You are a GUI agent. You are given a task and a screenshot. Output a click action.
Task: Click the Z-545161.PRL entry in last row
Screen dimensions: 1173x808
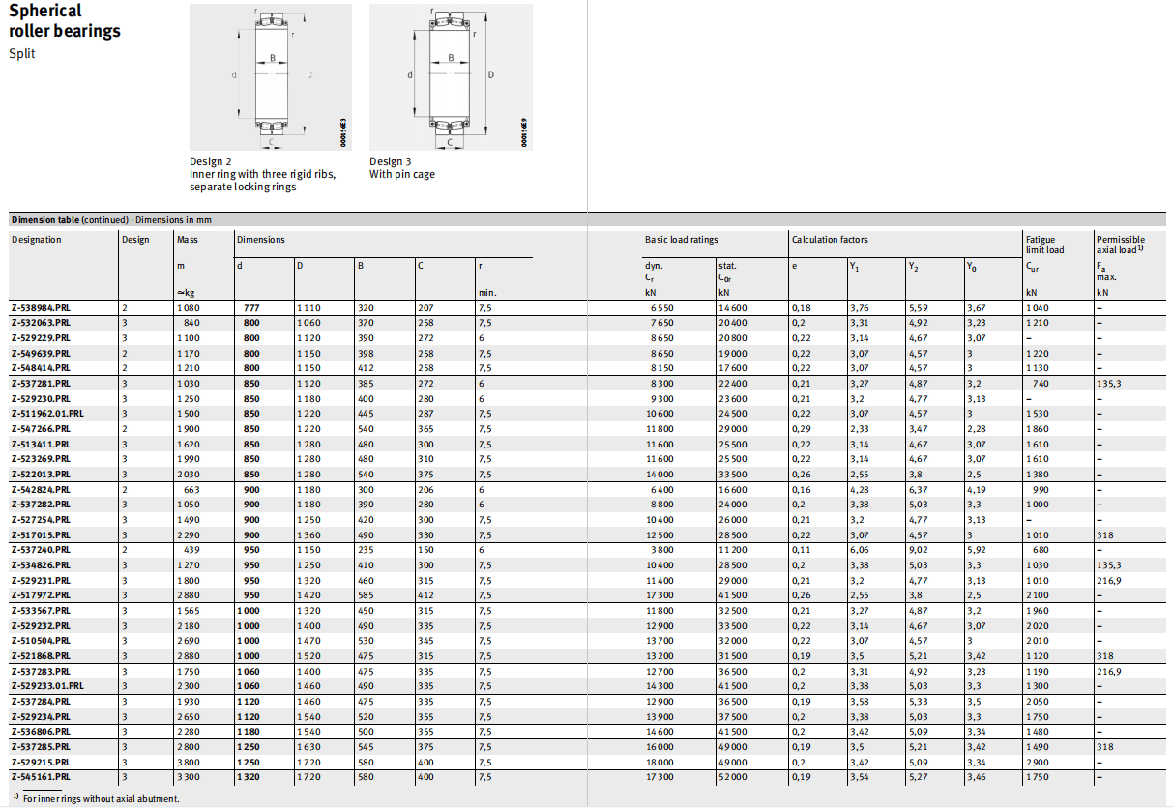[41, 777]
